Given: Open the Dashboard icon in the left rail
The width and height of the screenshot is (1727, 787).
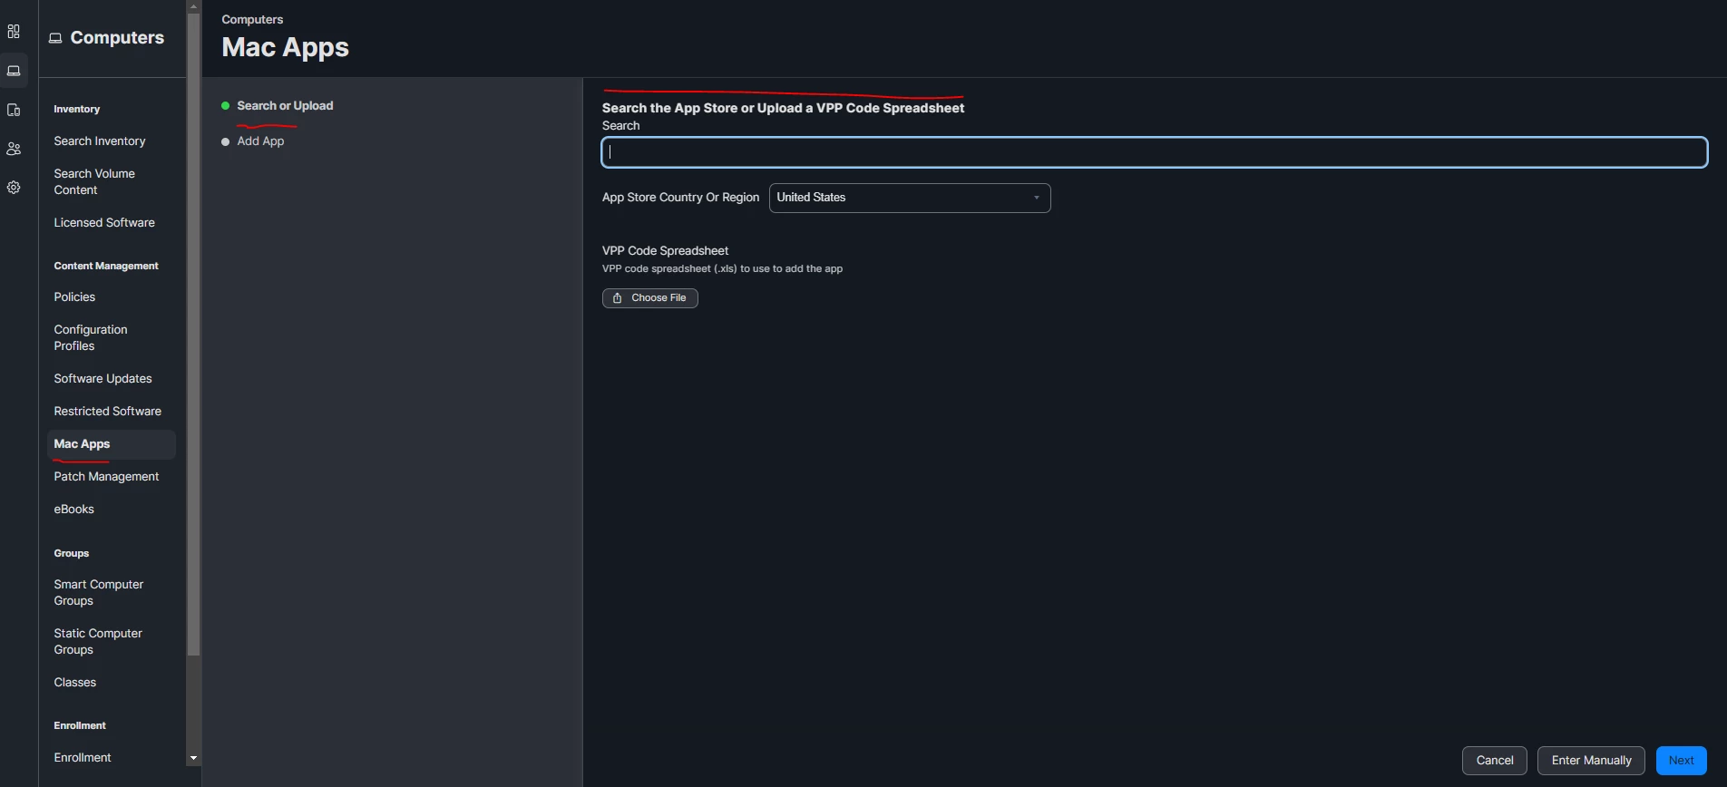Looking at the screenshot, I should click(14, 32).
